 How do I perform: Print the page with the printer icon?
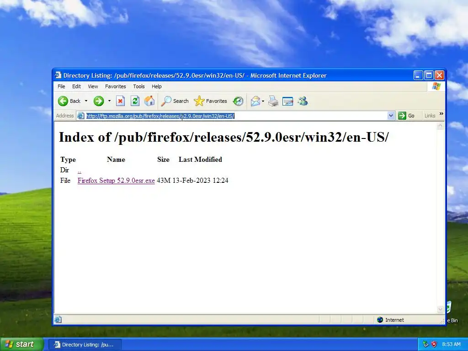click(273, 101)
